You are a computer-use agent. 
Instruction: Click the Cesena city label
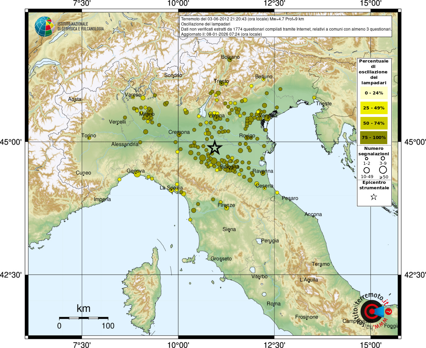point(264,186)
